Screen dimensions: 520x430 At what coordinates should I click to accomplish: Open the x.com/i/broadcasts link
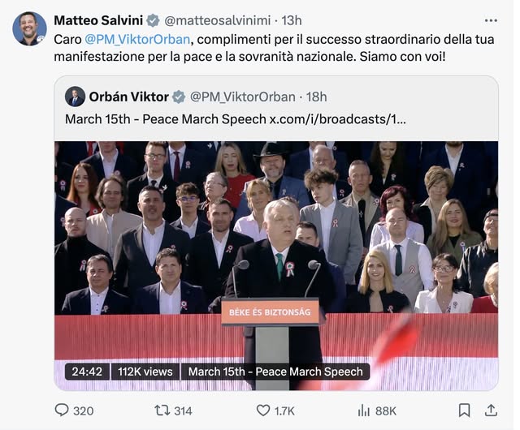[337, 118]
